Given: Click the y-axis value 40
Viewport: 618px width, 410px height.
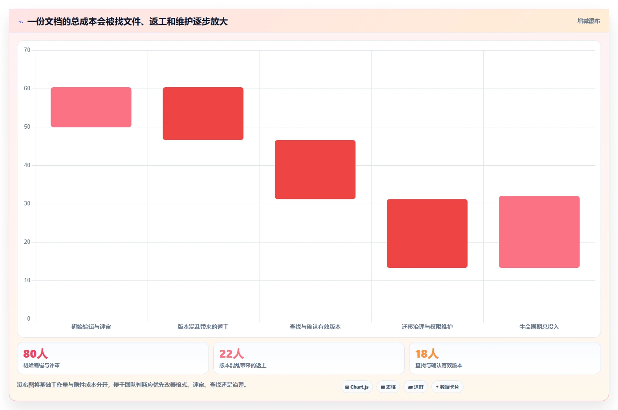Looking at the screenshot, I should tap(27, 165).
